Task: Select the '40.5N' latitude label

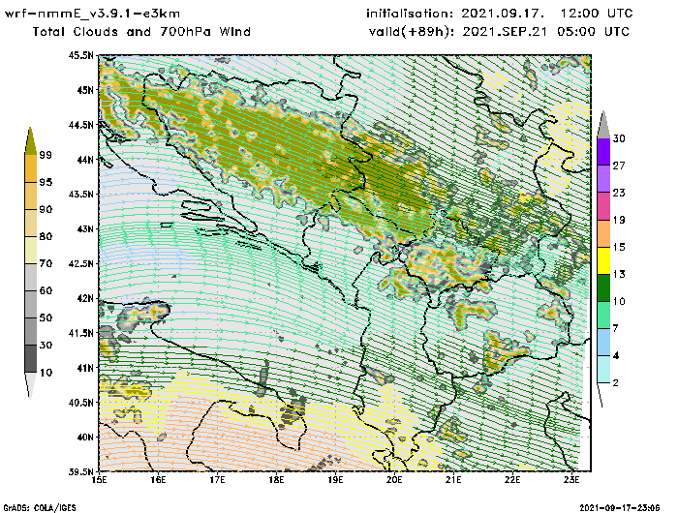Action: (80, 403)
